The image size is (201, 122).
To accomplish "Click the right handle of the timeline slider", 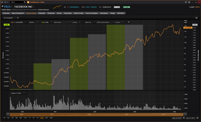I will (185, 114).
